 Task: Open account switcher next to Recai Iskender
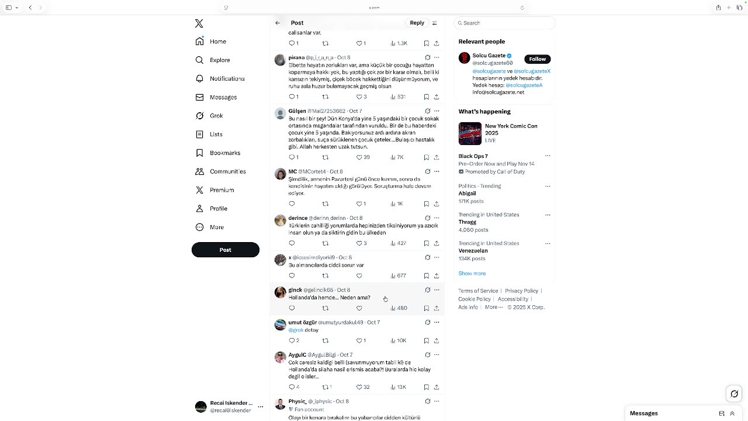[x=261, y=407]
